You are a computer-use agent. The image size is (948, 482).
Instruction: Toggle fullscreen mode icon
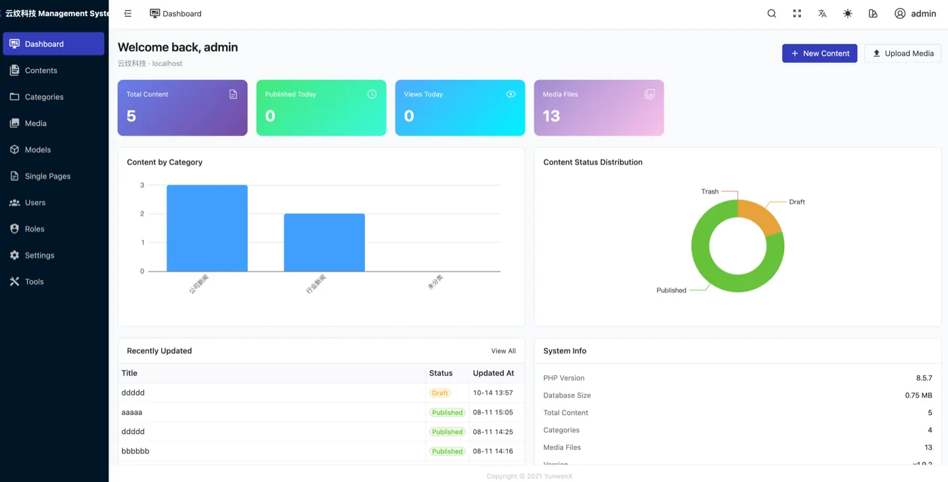pos(797,14)
